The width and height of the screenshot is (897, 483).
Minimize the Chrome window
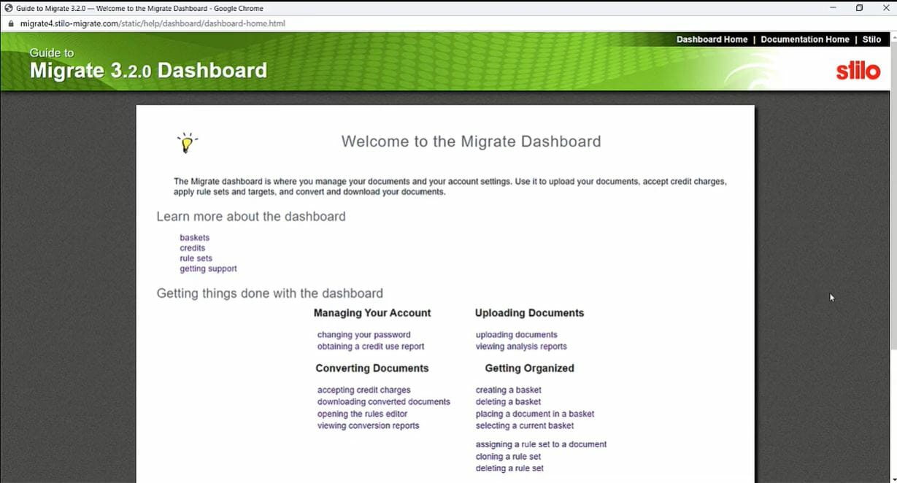(833, 8)
